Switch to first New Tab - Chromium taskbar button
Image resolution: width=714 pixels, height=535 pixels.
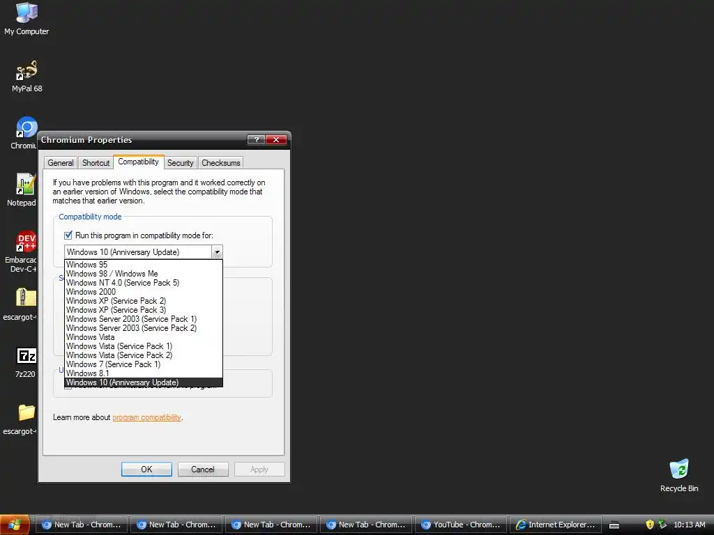pyautogui.click(x=81, y=525)
